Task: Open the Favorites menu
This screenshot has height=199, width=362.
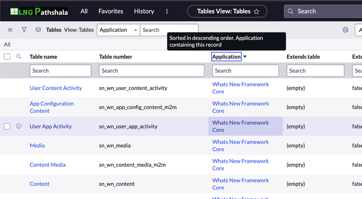Action: (x=111, y=11)
